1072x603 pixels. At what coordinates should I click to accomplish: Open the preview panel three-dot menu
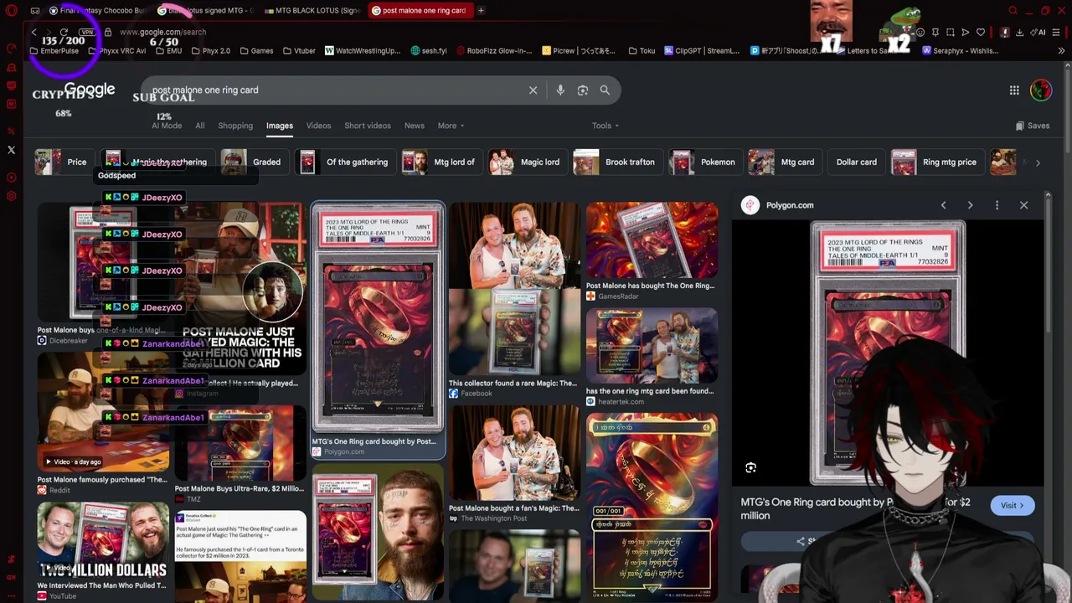click(x=997, y=205)
